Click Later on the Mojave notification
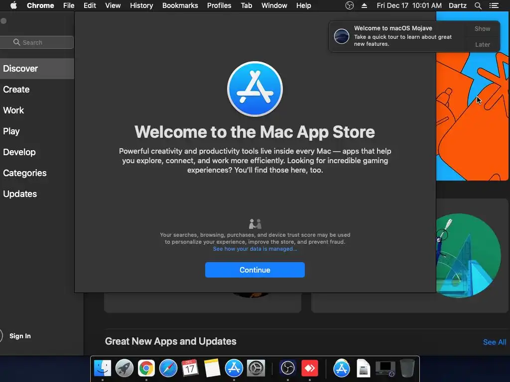The width and height of the screenshot is (510, 382). 482,44
